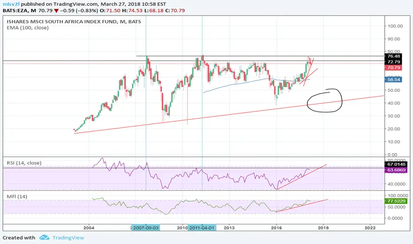The height and width of the screenshot is (244, 413).
Task: Click the red 70.79 current price label
Action: pos(394,68)
